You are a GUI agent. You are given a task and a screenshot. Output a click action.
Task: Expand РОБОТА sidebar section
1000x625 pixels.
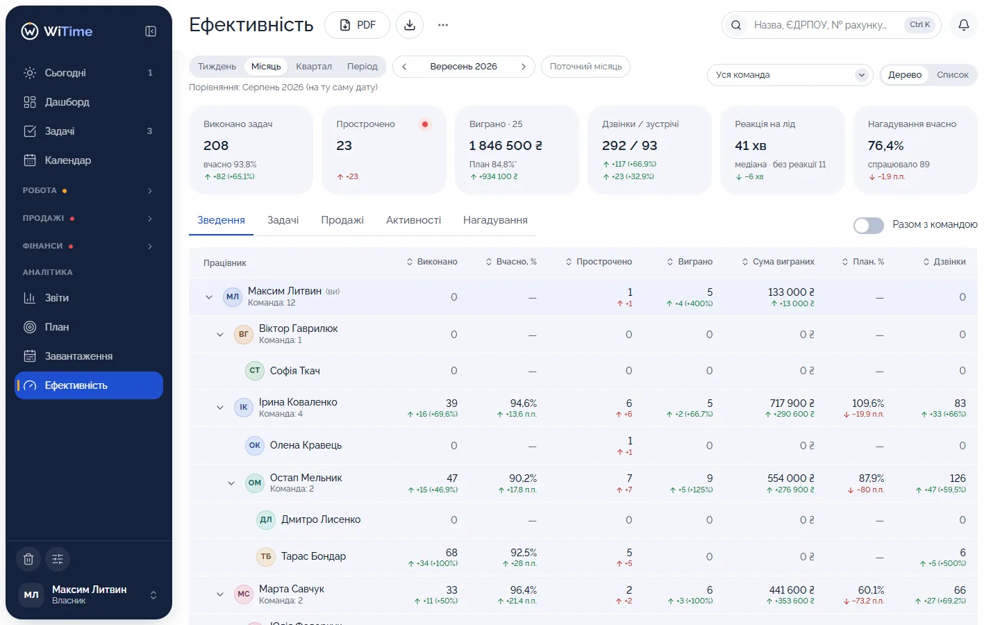point(89,190)
